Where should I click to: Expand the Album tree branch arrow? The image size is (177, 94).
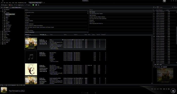pos(3,17)
